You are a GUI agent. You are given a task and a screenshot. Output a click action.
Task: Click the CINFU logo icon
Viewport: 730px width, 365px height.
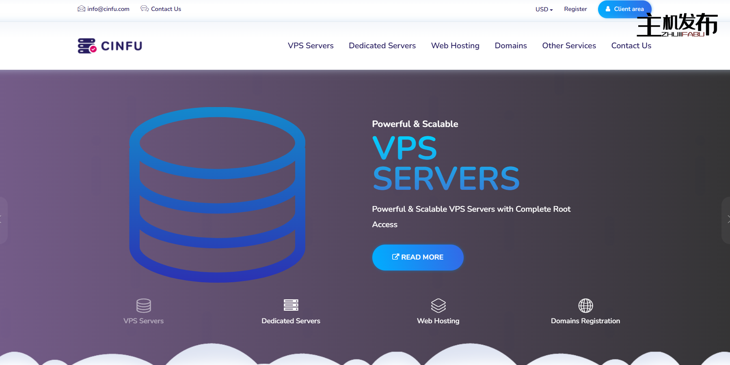pos(87,46)
